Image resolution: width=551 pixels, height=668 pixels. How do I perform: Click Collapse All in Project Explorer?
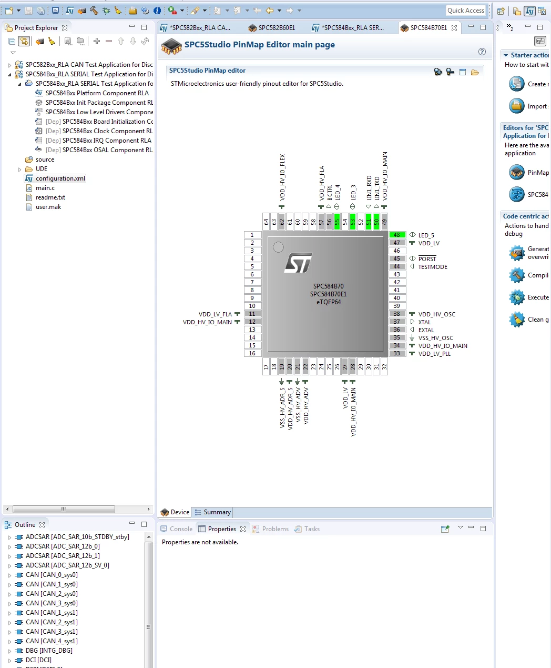[12, 41]
